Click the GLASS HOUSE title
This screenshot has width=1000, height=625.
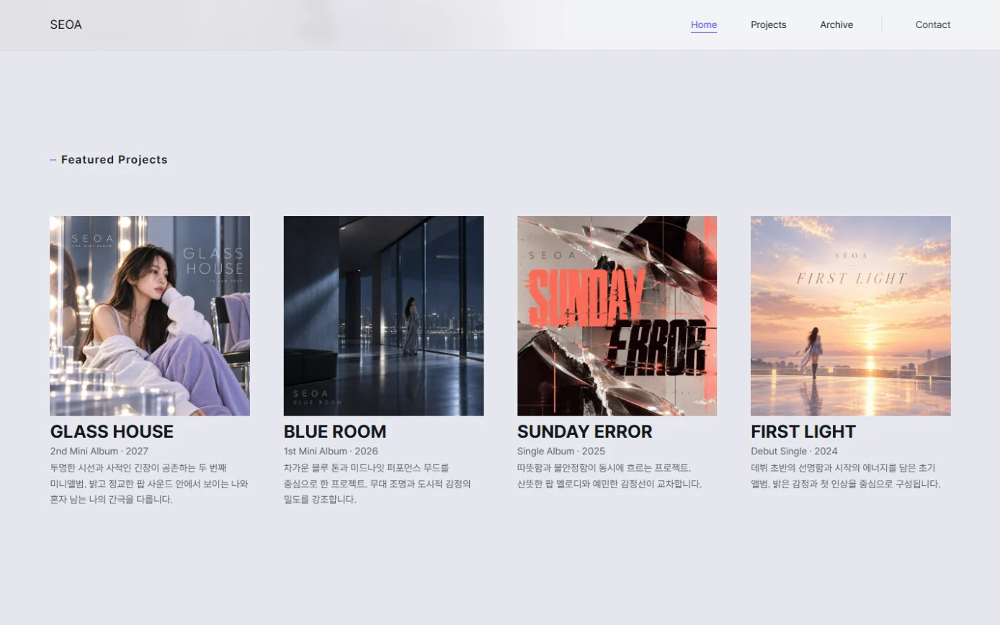[112, 432]
